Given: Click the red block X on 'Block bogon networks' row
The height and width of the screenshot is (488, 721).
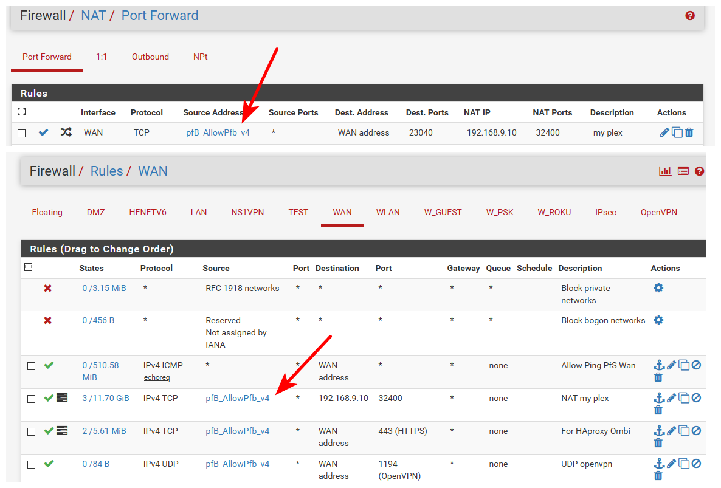Looking at the screenshot, I should coord(47,320).
